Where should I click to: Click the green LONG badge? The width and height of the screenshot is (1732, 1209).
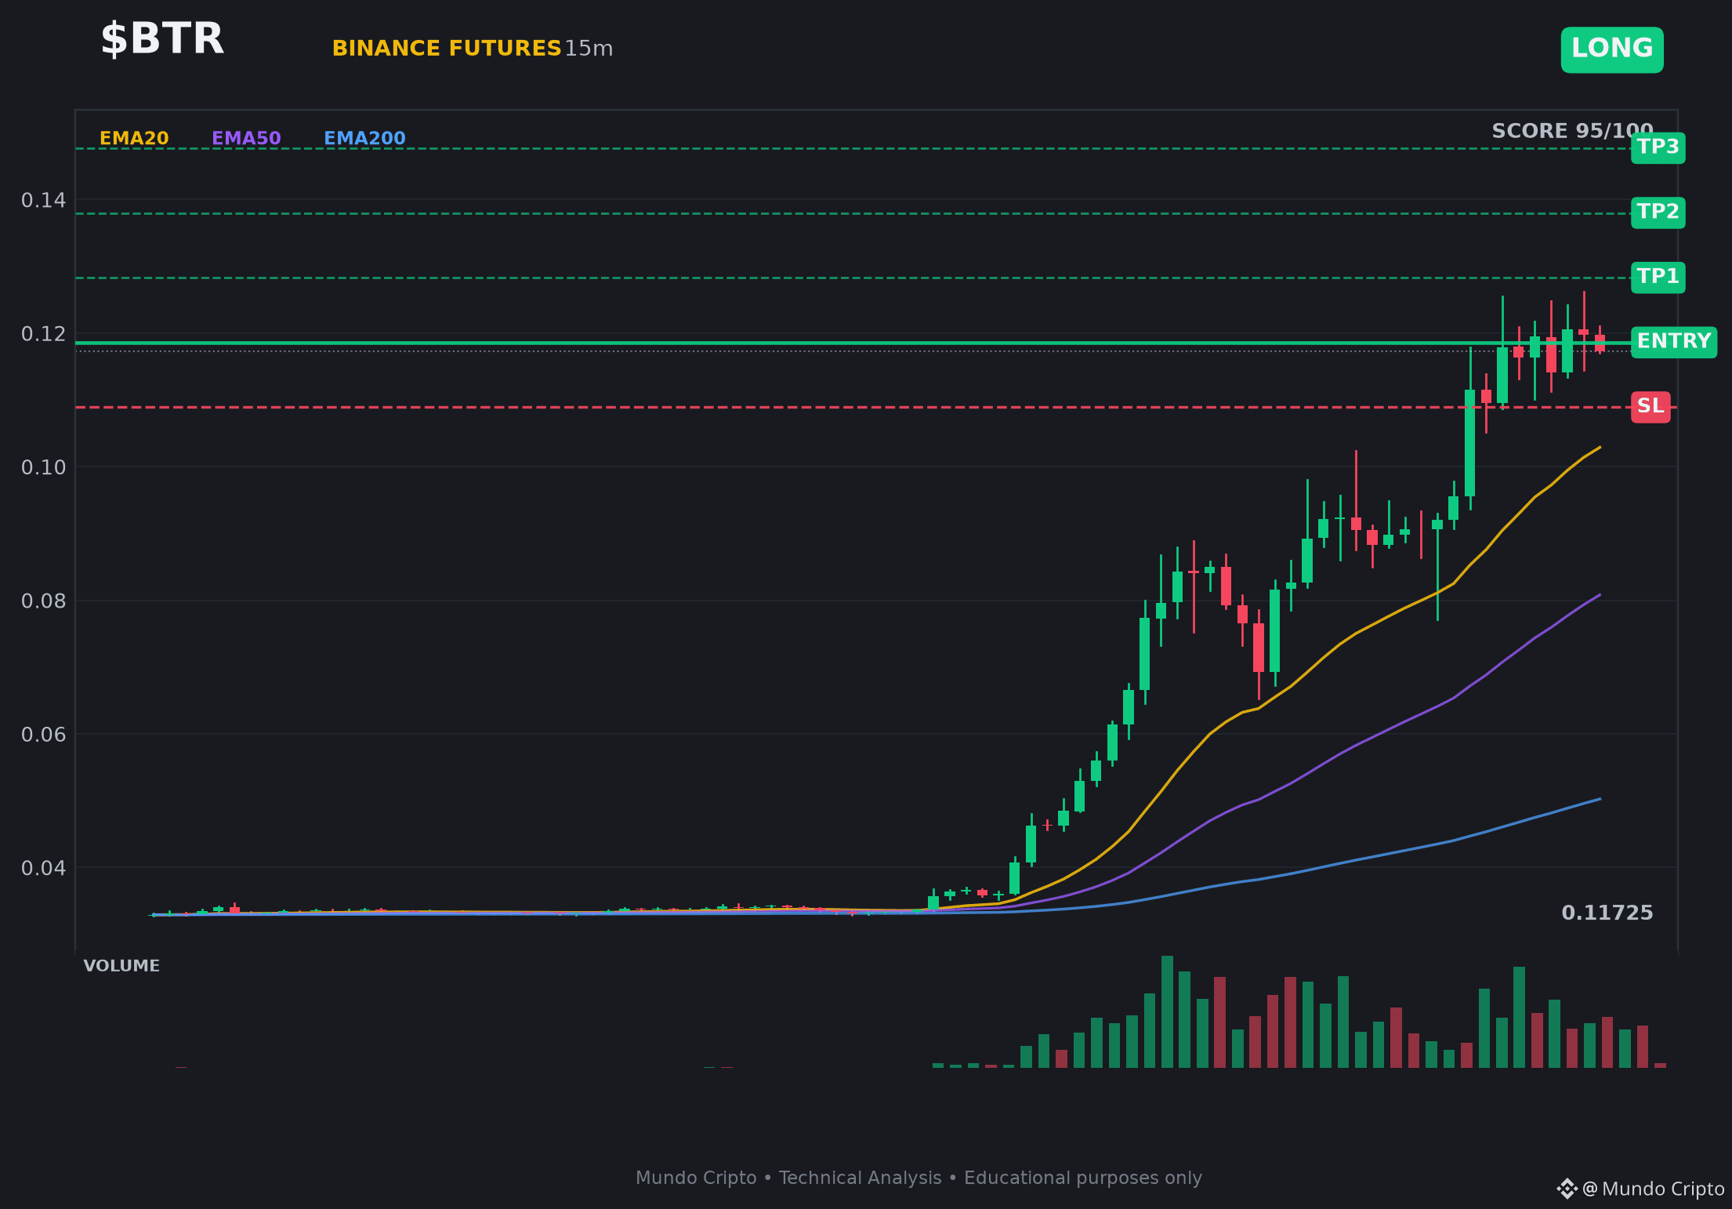coord(1612,49)
